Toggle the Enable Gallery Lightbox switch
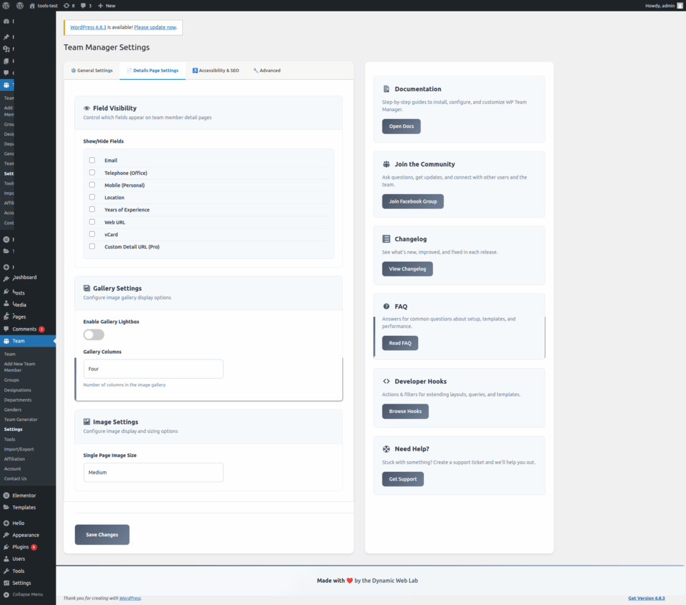This screenshot has height=605, width=686. (x=94, y=335)
